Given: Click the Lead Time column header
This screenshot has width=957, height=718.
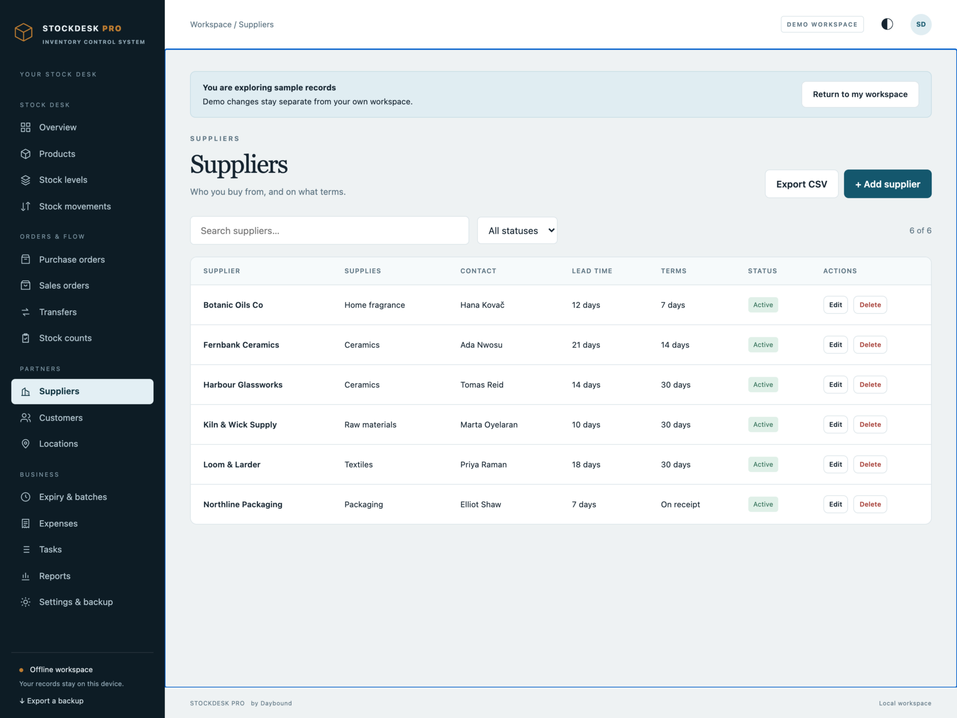Looking at the screenshot, I should pos(592,271).
